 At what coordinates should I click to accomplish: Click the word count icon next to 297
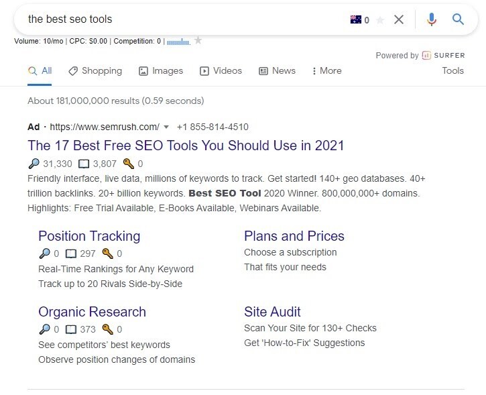tap(71, 253)
